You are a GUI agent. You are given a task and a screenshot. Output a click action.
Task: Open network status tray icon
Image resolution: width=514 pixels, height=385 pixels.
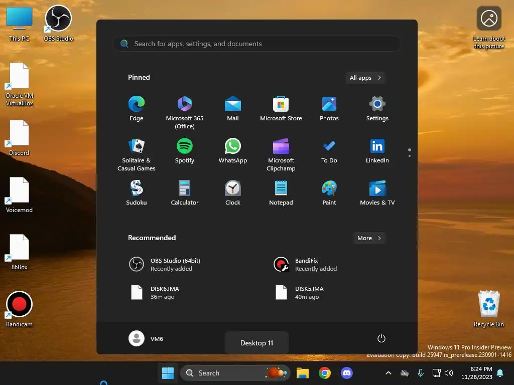pyautogui.click(x=436, y=373)
